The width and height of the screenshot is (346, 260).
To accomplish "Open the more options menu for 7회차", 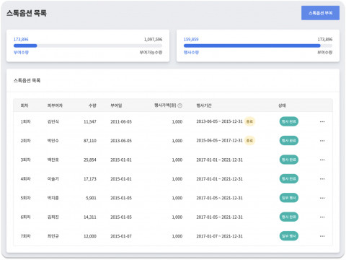I will [x=322, y=236].
